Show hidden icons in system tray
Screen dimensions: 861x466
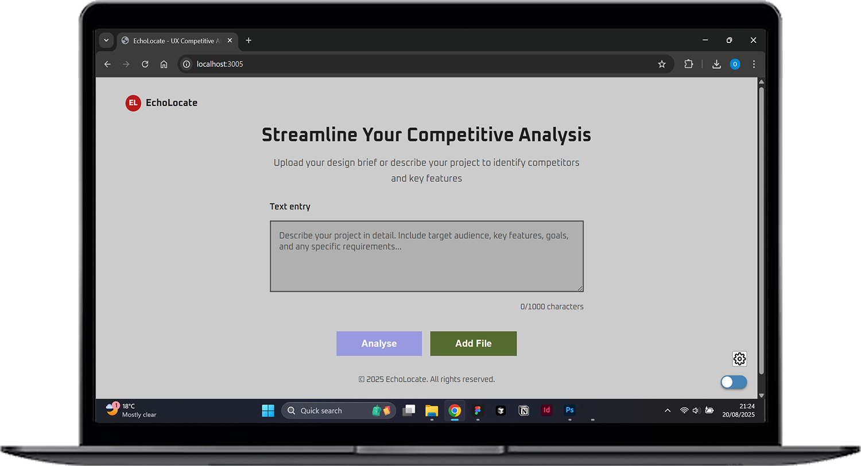(668, 410)
